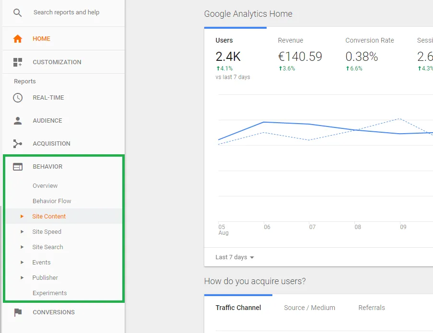The height and width of the screenshot is (333, 433).
Task: Click the Real-Time clock icon
Action: [x=18, y=98]
